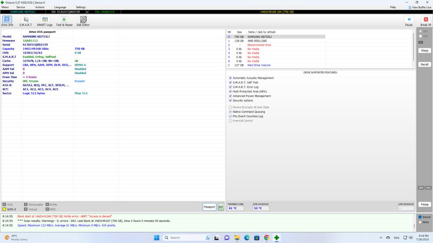
Task: Disable the Sound checkbox
Action: pos(419,217)
